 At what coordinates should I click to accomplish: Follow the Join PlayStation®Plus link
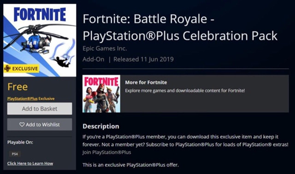coord(106,152)
